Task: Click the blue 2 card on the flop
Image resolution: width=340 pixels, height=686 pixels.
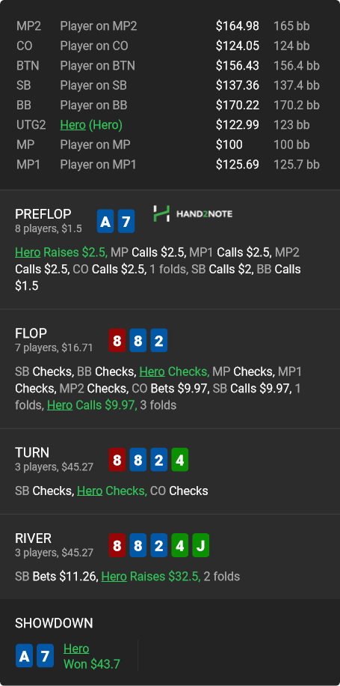Action: click(159, 340)
